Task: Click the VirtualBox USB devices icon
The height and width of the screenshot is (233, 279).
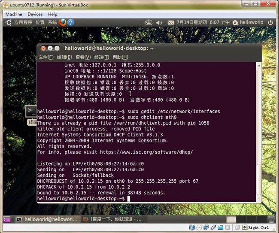Action: pyautogui.click(x=213, y=227)
